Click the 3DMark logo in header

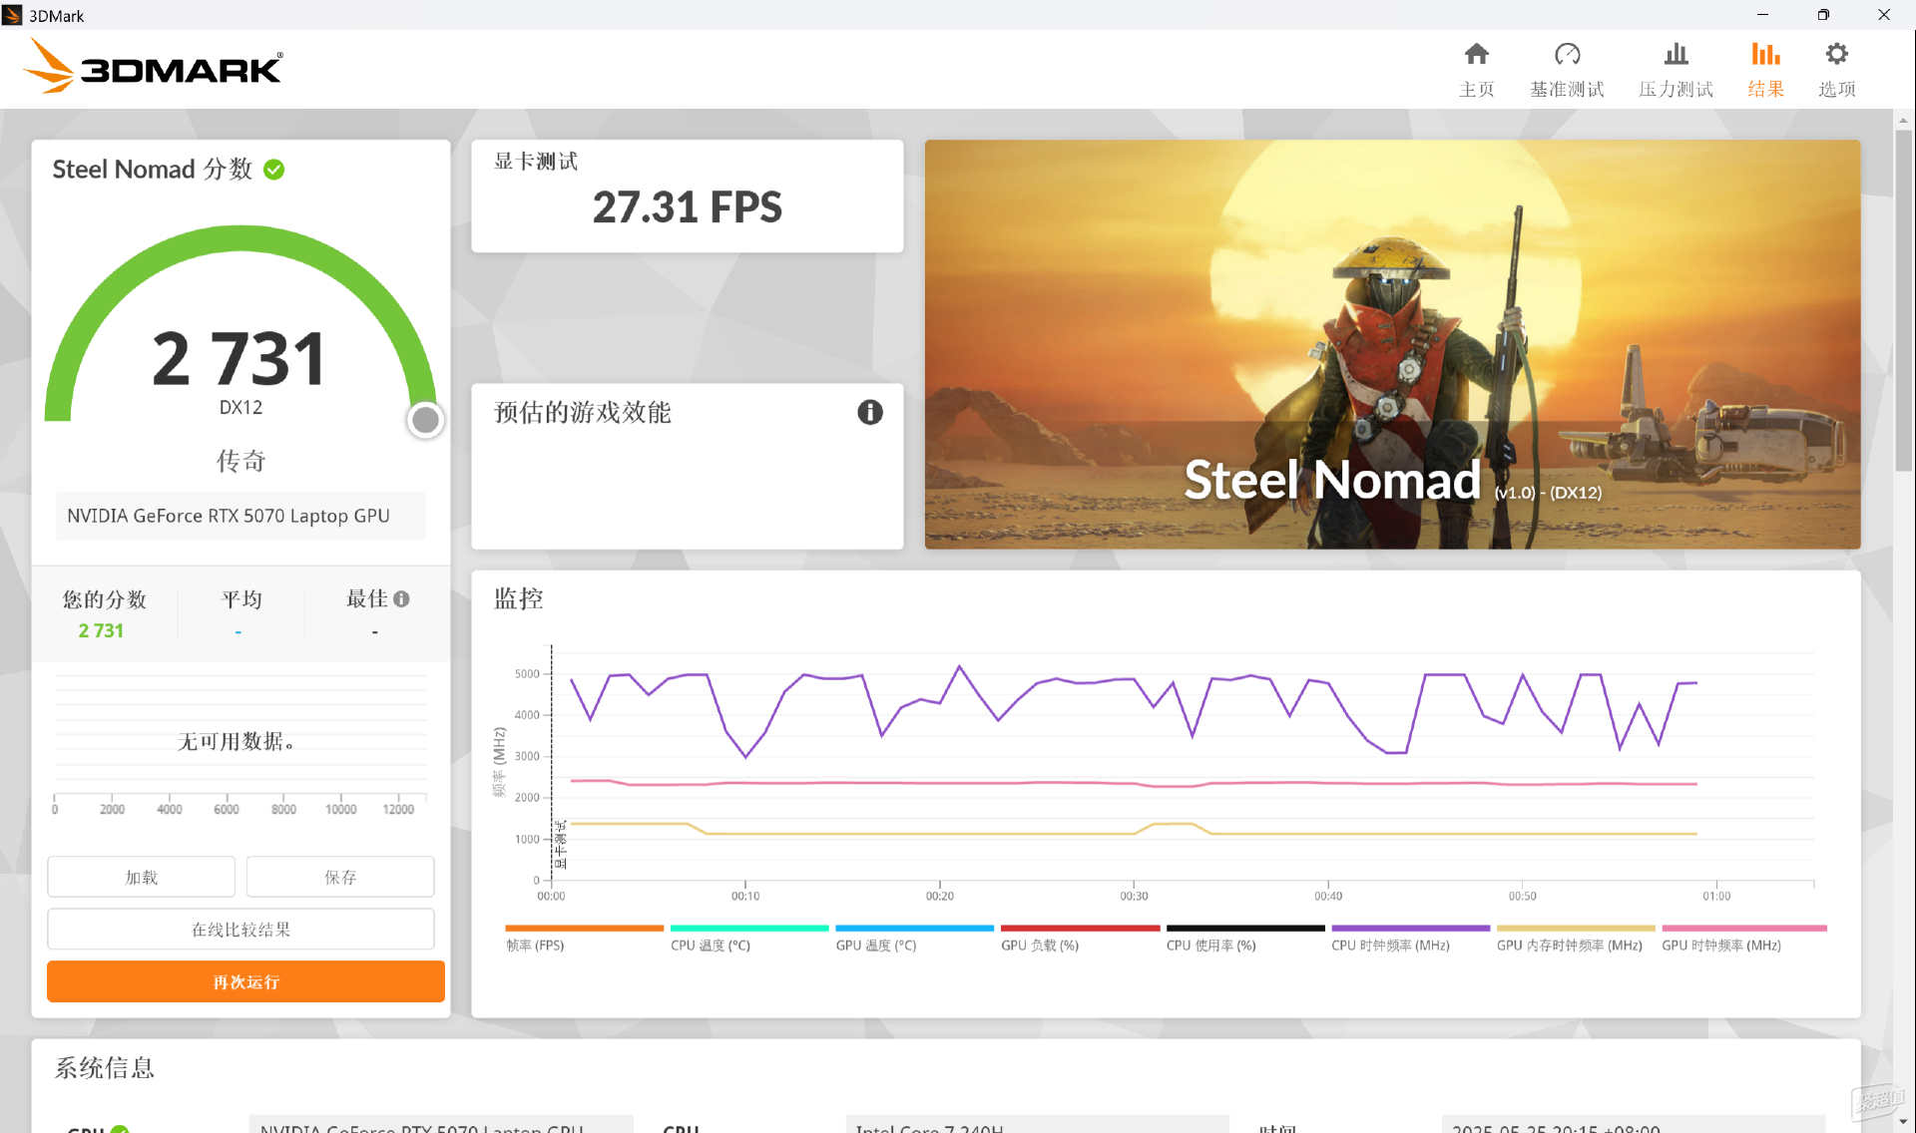(x=152, y=66)
